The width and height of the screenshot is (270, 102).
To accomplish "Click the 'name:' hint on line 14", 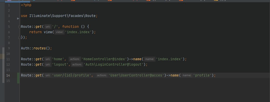I will 187,75.
